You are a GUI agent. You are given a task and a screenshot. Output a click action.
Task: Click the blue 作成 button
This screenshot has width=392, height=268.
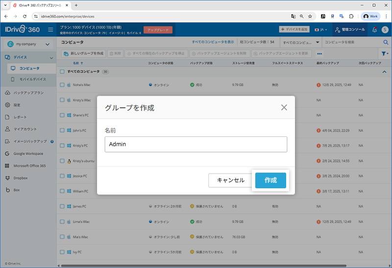270,180
